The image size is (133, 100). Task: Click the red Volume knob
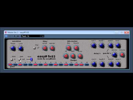[122, 55]
